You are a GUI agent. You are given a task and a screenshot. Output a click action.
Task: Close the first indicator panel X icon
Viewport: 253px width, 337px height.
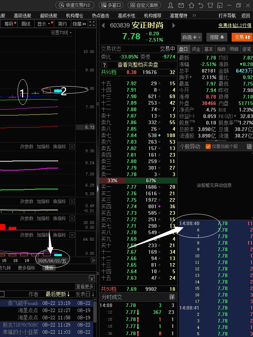pyautogui.click(x=72, y=146)
